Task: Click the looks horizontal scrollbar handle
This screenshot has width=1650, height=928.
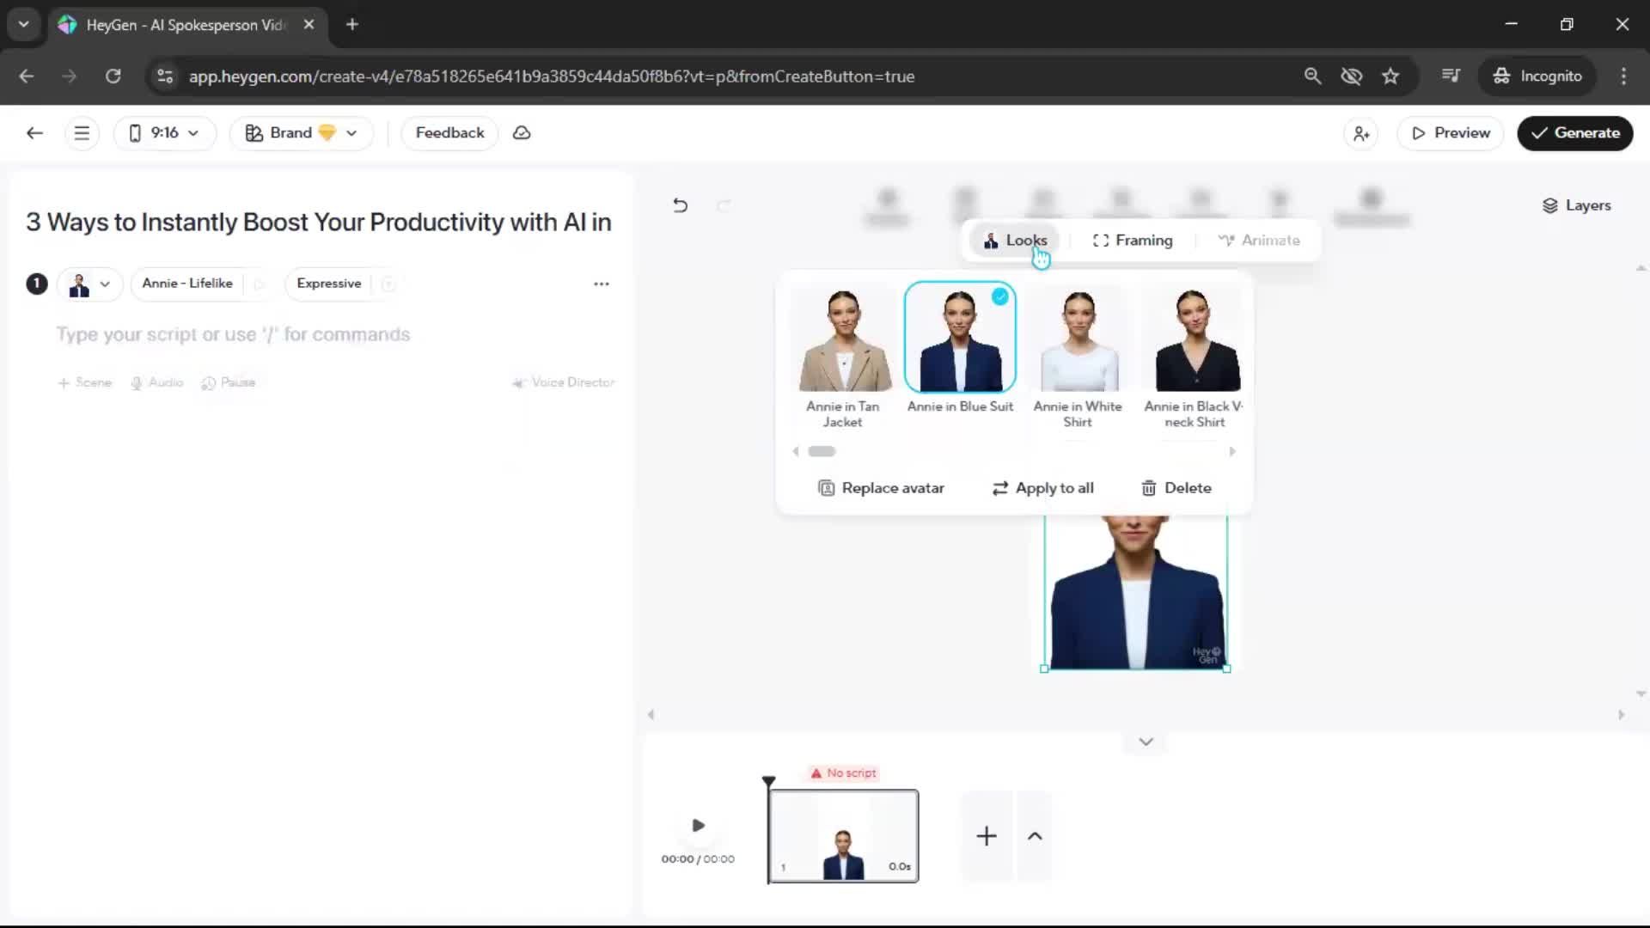Action: 822,452
